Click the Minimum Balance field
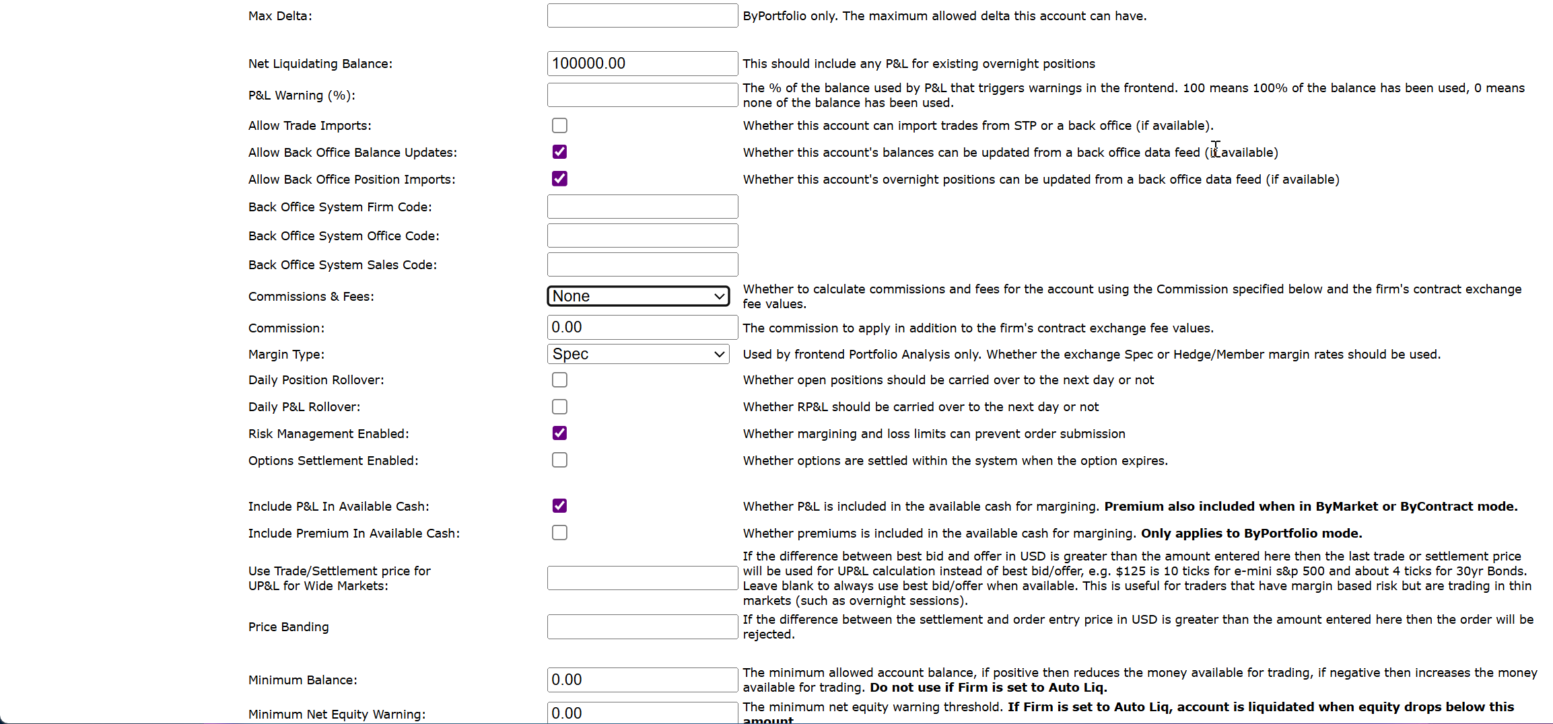The width and height of the screenshot is (1553, 724). (642, 680)
